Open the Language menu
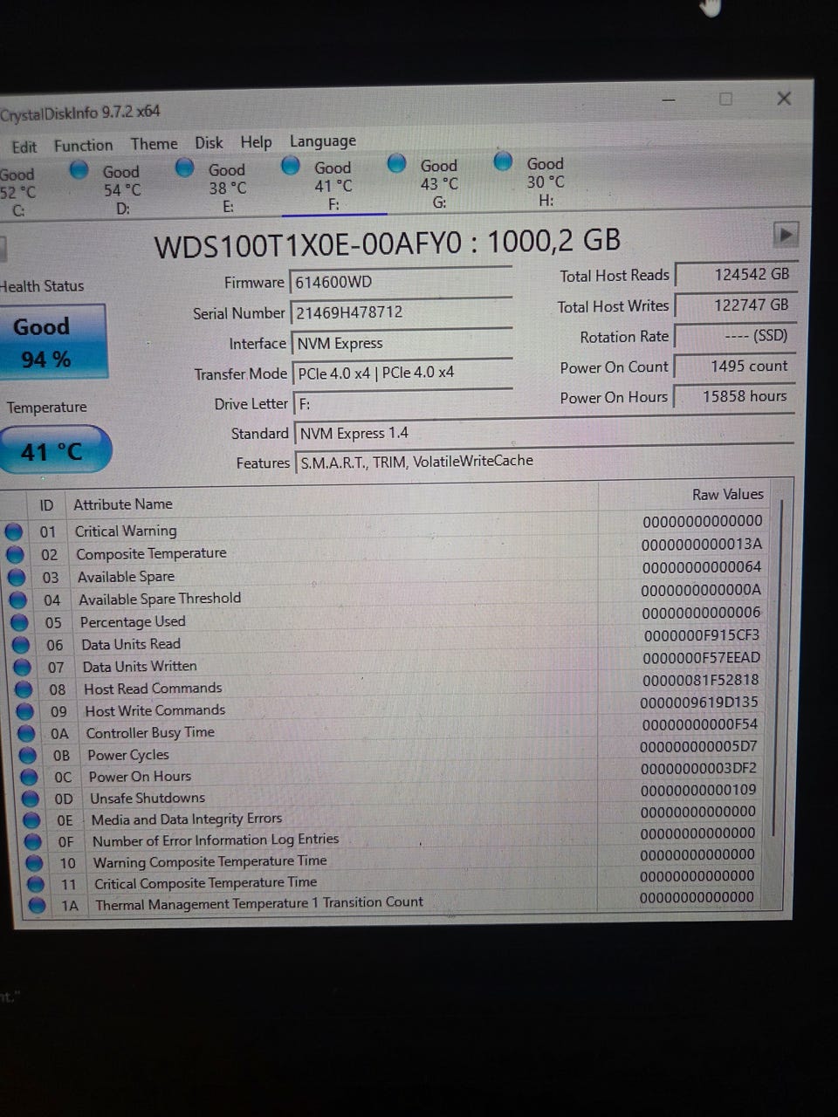838x1117 pixels. pos(323,140)
